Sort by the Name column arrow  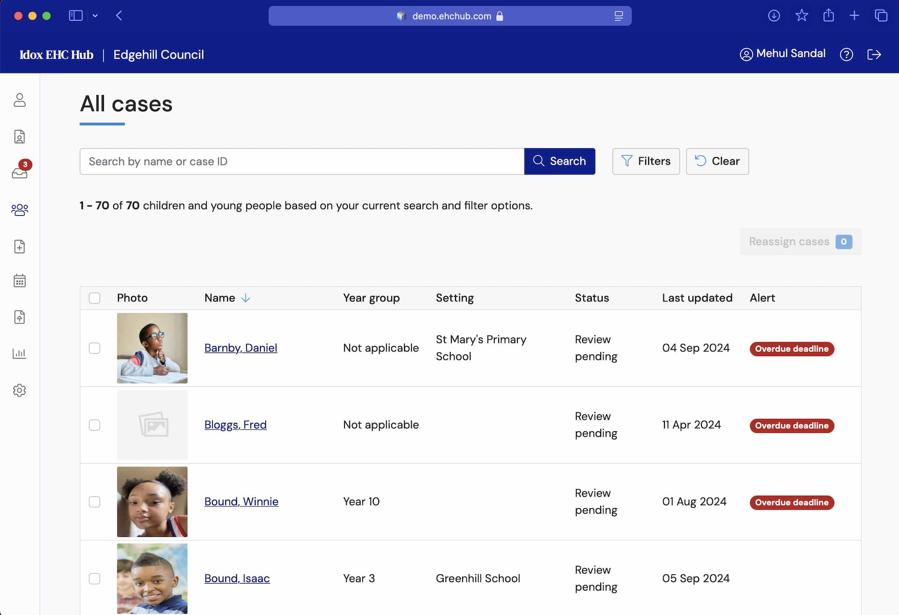pyautogui.click(x=245, y=298)
